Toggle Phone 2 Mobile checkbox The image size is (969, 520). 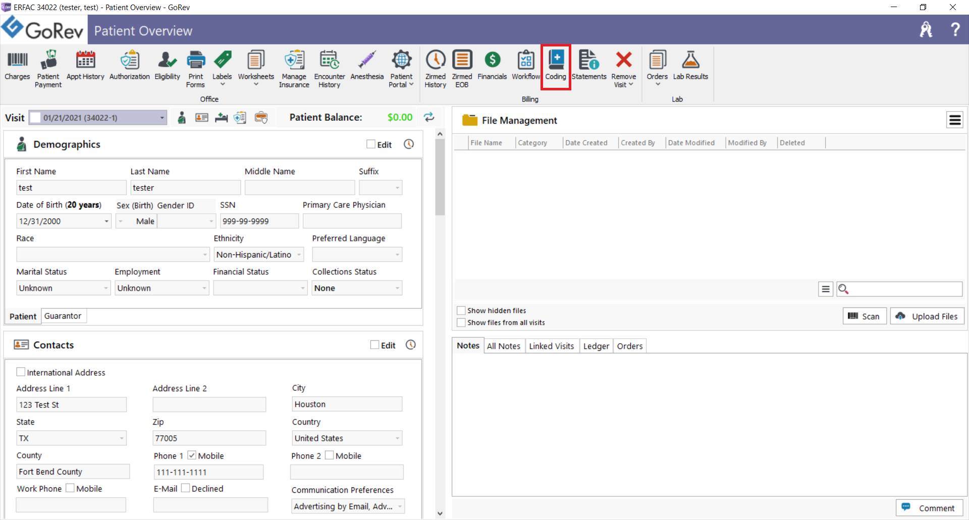click(329, 455)
